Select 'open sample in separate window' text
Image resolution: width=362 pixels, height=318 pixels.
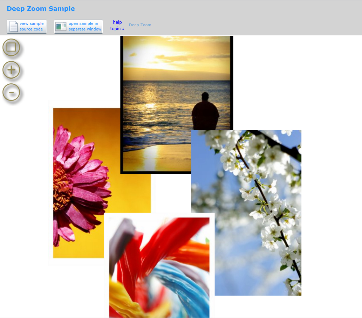point(85,27)
